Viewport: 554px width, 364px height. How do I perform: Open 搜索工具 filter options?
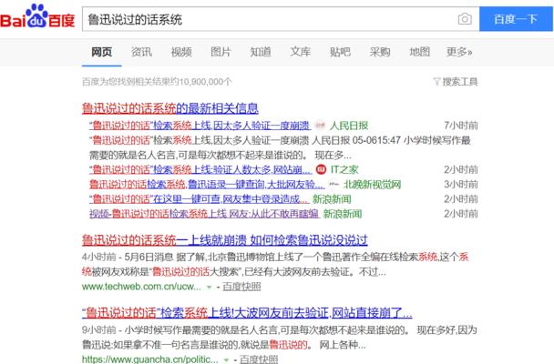(456, 82)
